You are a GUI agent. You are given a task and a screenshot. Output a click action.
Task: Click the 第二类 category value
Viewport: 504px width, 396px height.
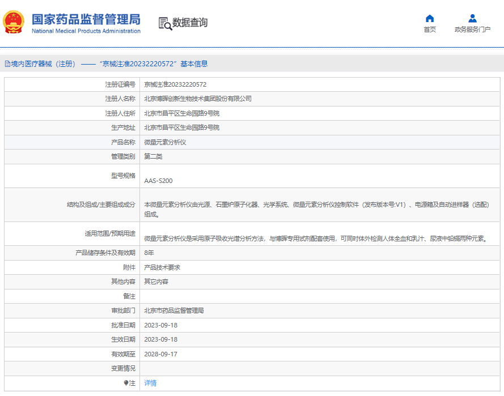(x=153, y=156)
